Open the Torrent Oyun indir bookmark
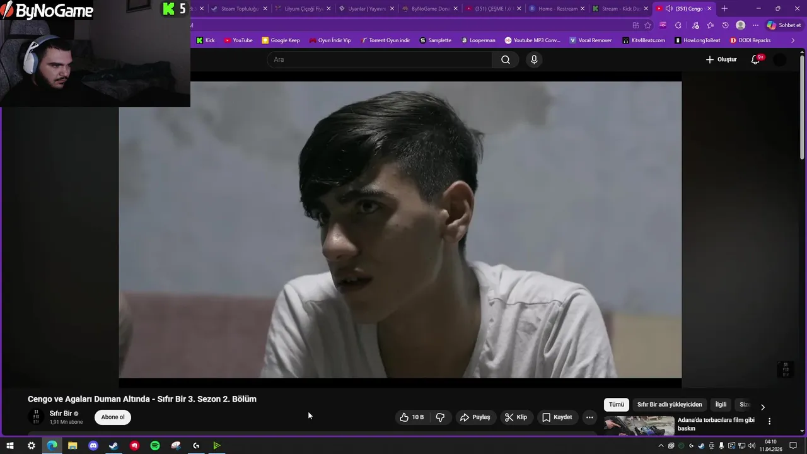Viewport: 807px width, 454px height. coord(385,40)
